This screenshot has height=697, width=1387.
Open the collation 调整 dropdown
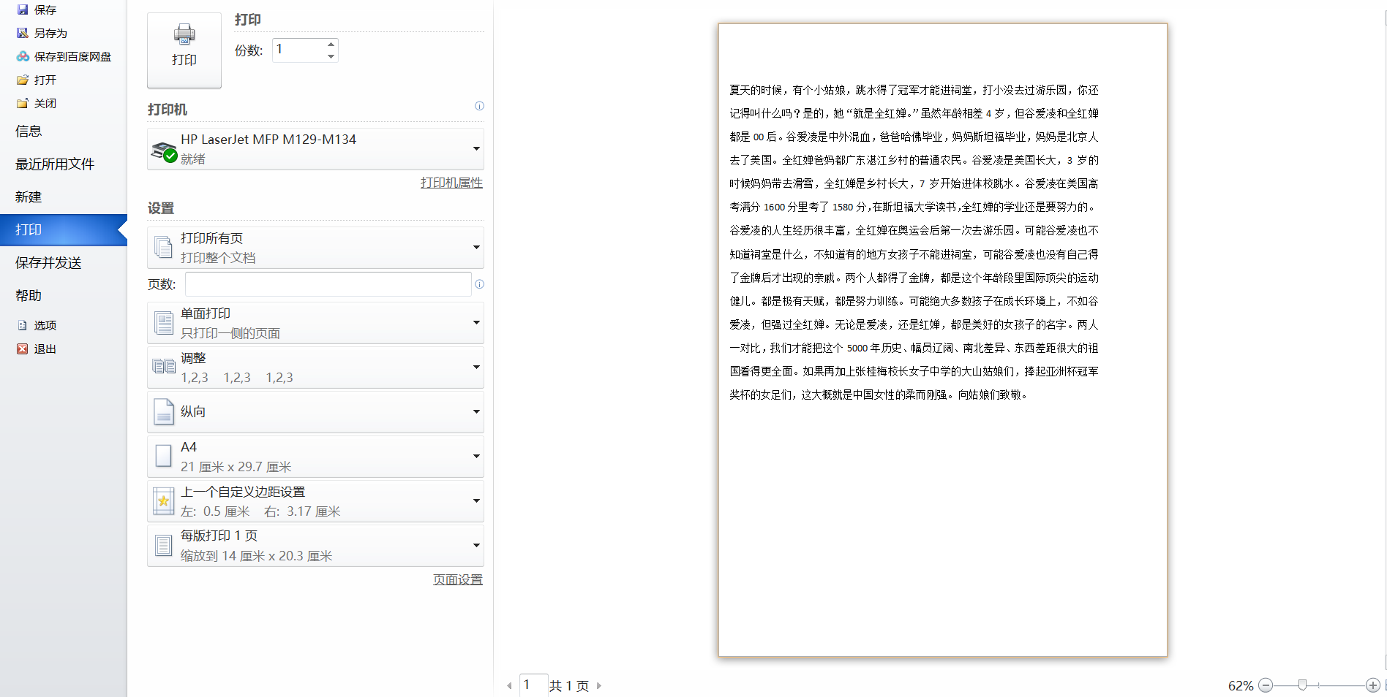[x=476, y=367]
